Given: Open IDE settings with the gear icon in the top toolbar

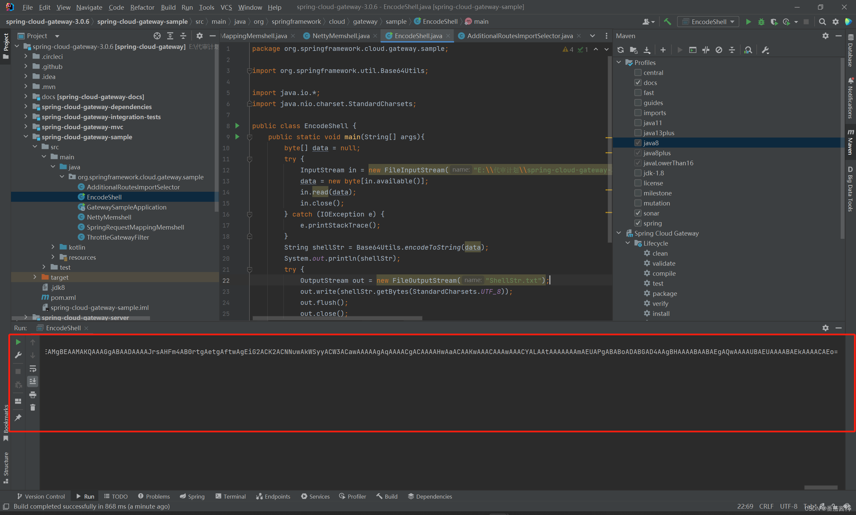Looking at the screenshot, I should pyautogui.click(x=836, y=22).
